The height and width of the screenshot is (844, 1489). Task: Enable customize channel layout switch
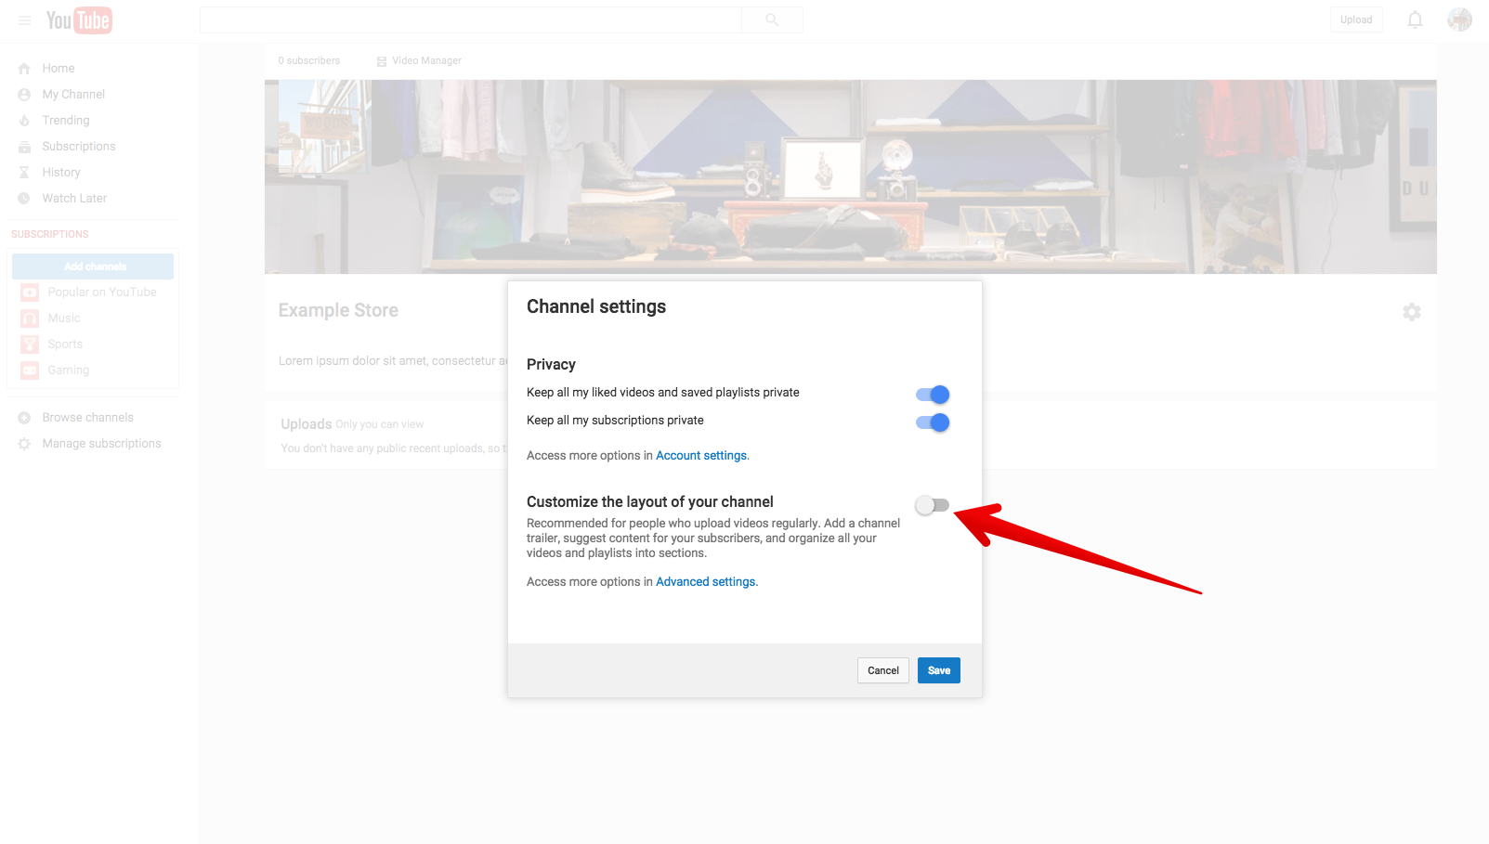tap(932, 505)
